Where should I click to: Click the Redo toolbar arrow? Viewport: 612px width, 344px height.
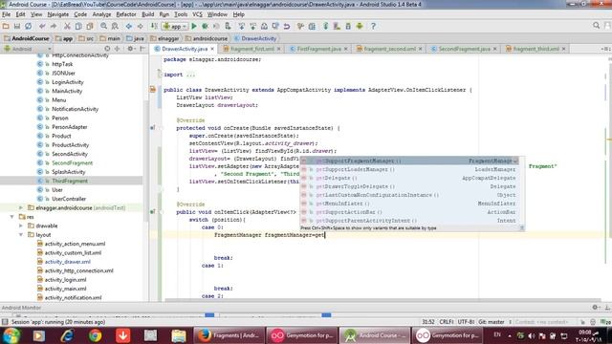[x=54, y=26]
